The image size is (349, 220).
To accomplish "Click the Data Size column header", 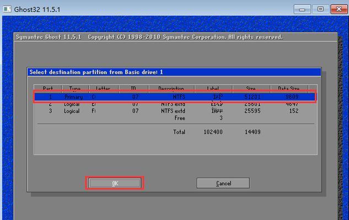I will coord(289,88).
